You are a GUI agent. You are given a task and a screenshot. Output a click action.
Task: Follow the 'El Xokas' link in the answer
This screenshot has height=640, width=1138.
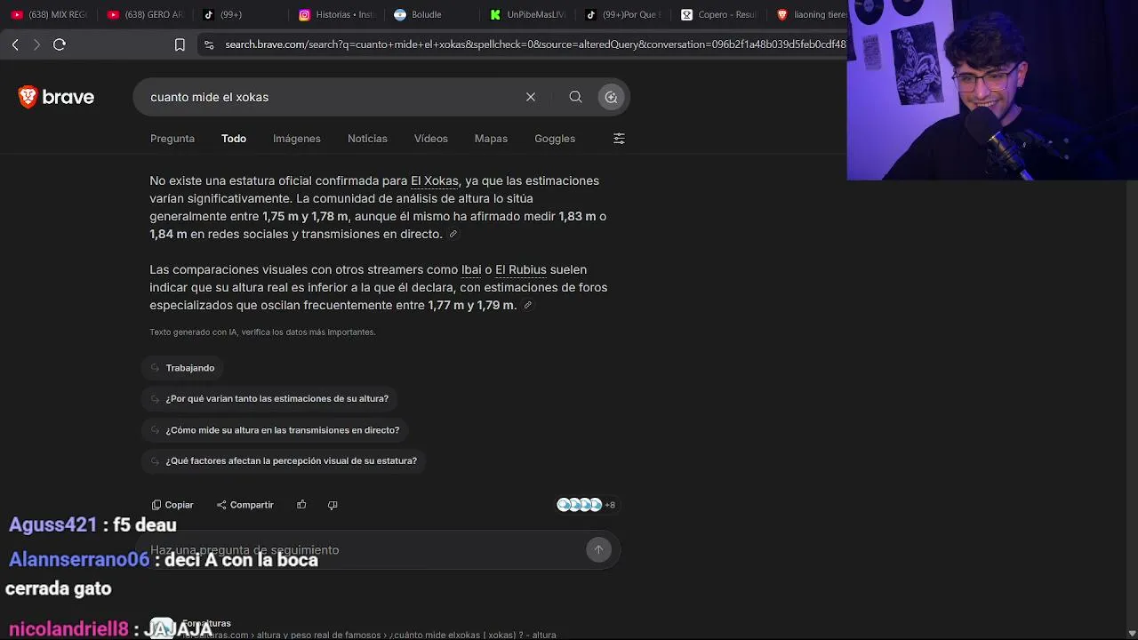point(435,180)
